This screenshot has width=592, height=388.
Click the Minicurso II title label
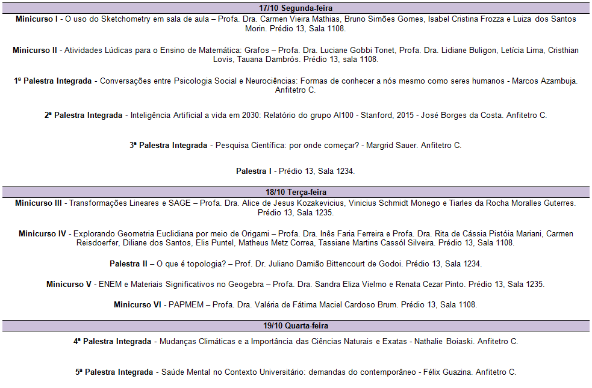coord(35,51)
